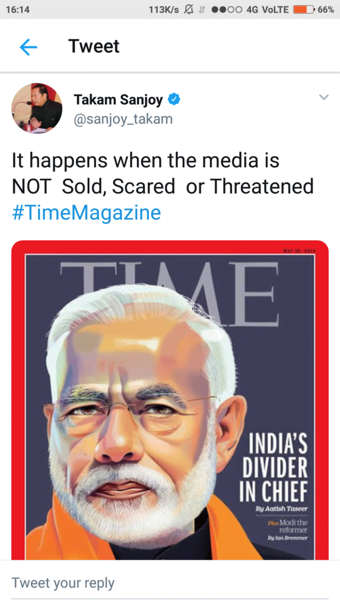Tap the 66% battery percentage

(326, 10)
